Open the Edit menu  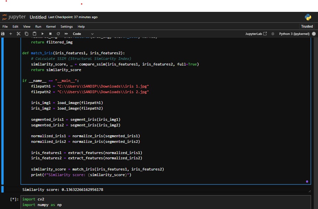(16, 26)
